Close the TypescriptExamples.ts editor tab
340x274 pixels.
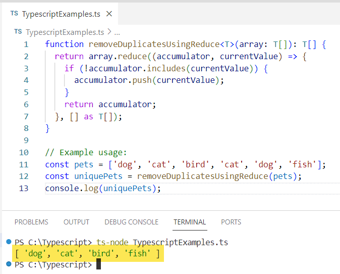tap(109, 14)
